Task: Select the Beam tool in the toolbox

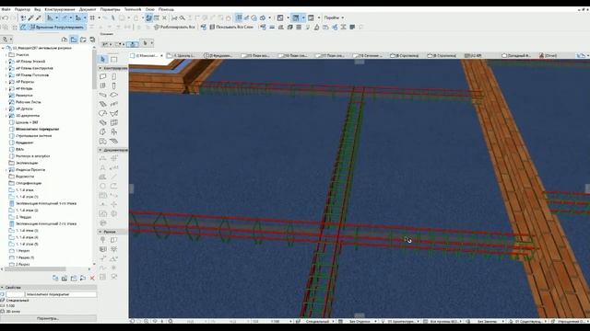Action: point(103,95)
